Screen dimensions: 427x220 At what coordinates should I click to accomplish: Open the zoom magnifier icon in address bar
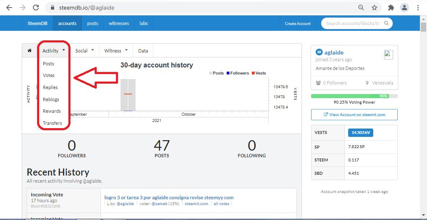(361, 7)
